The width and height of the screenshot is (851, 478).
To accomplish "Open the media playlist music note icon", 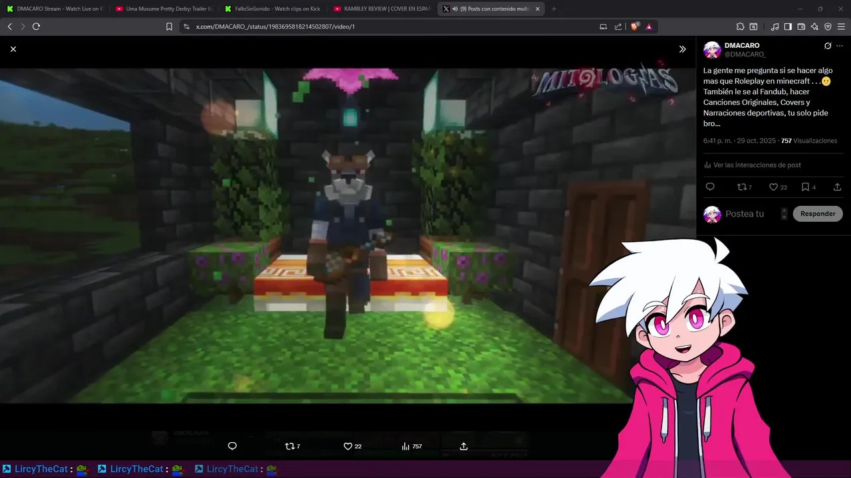I will [x=775, y=27].
